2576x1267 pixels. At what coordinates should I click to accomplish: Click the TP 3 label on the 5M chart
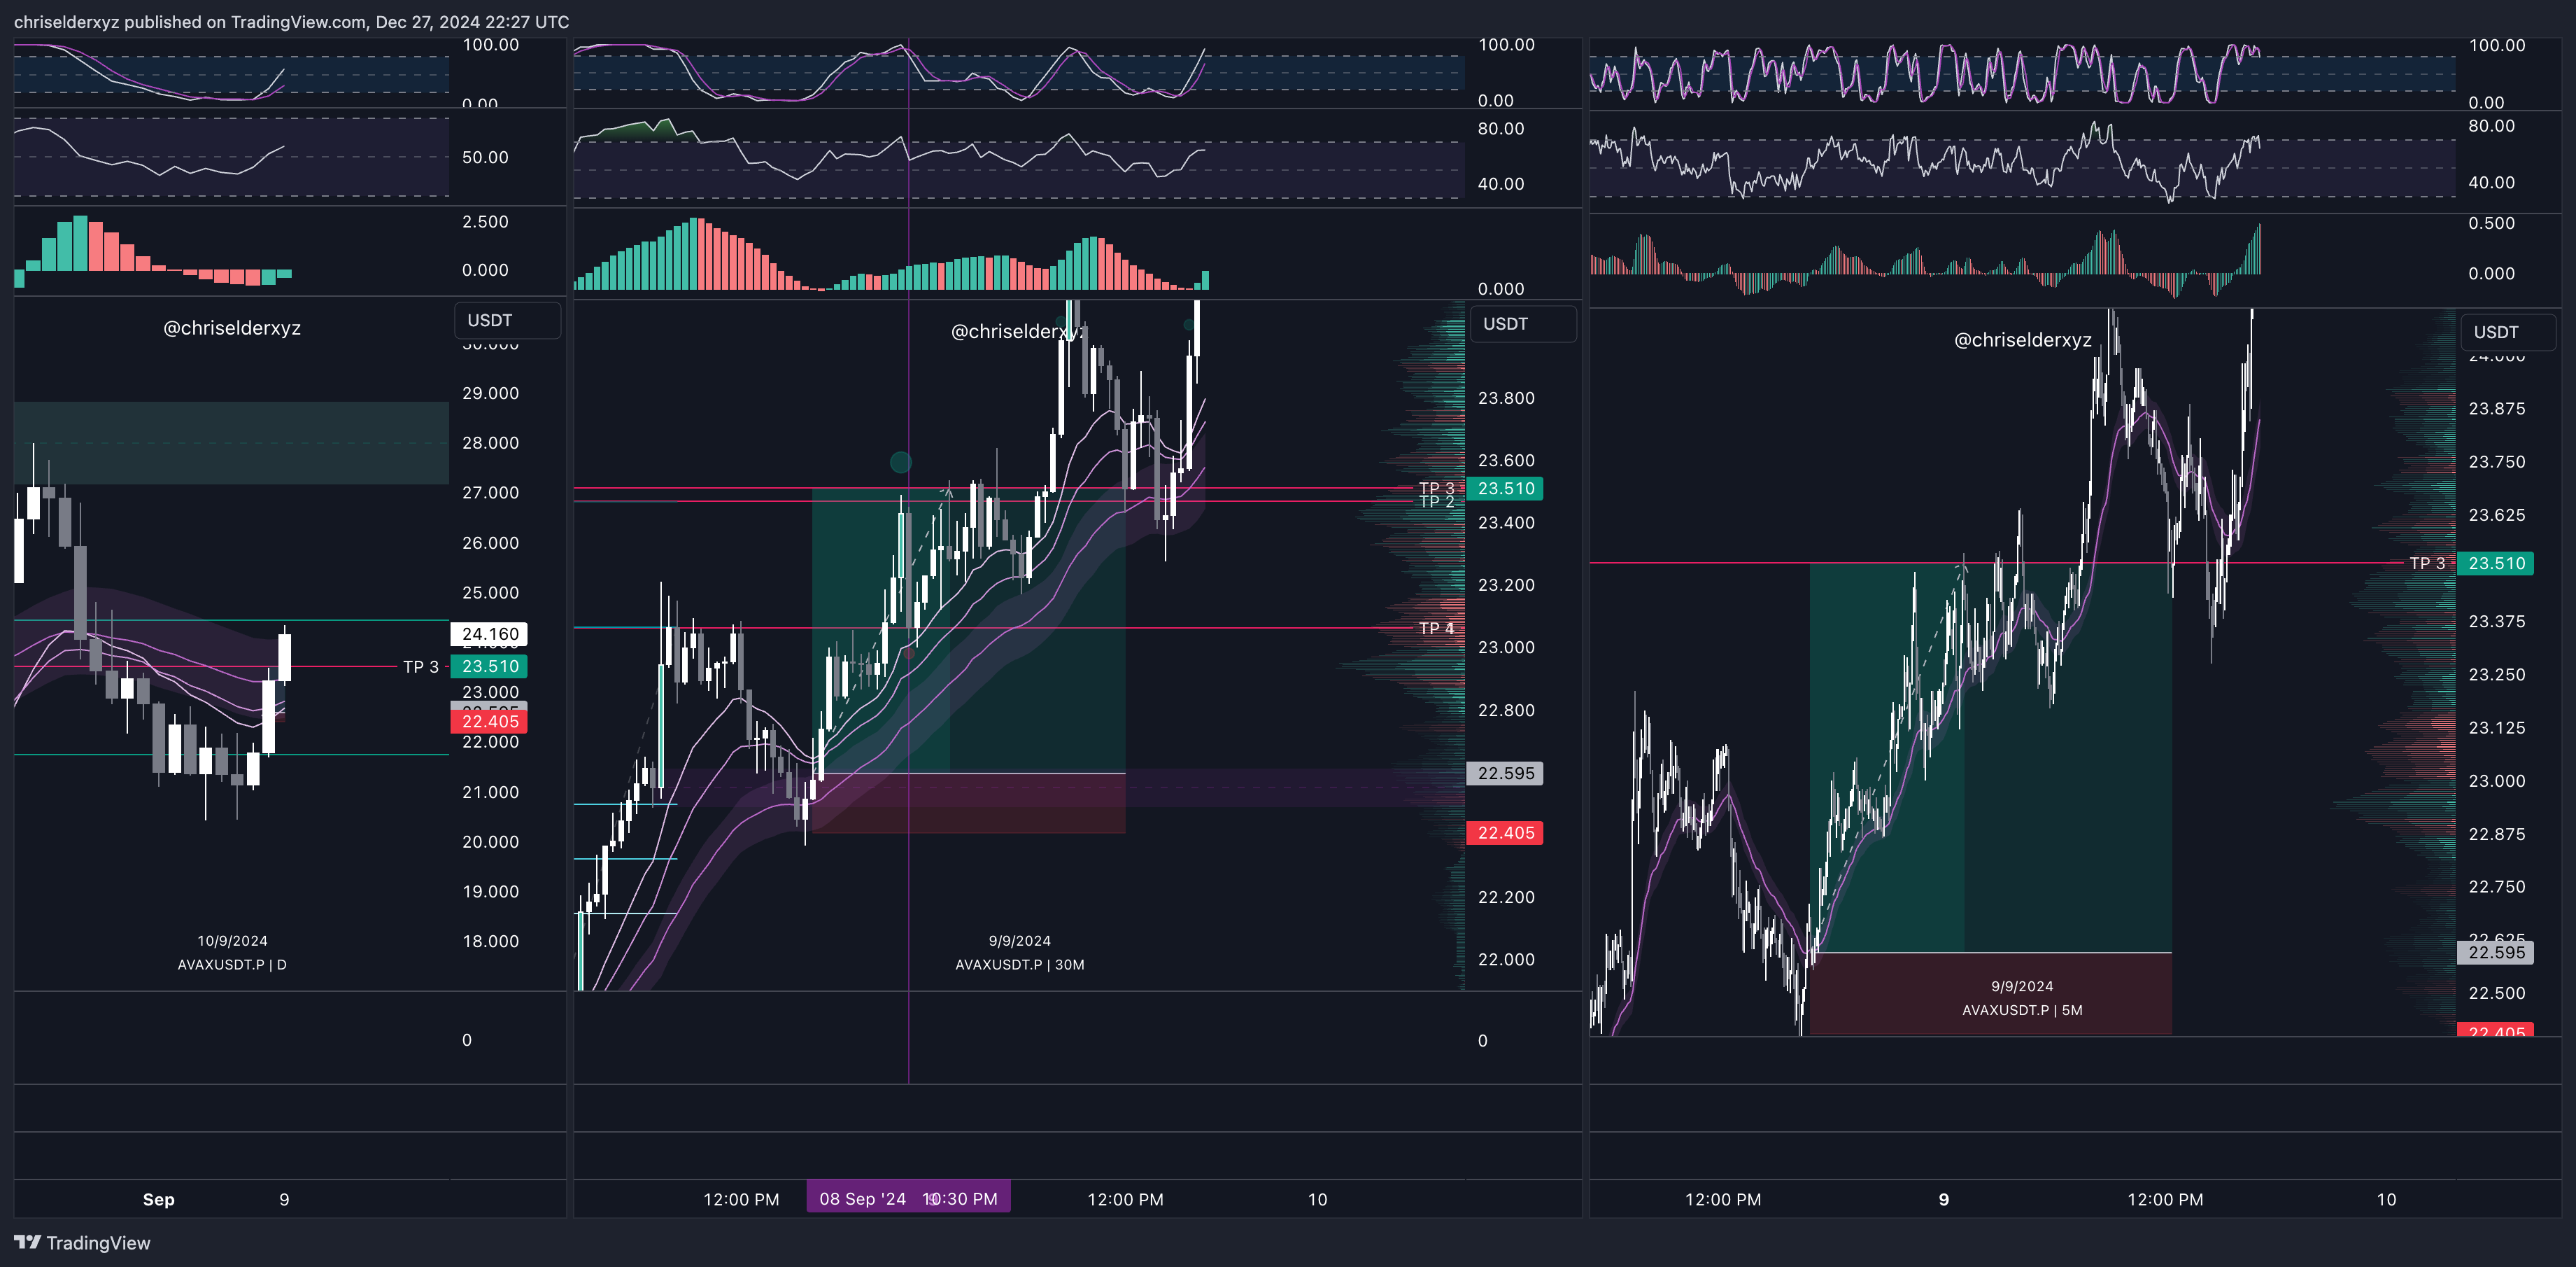click(x=2426, y=563)
